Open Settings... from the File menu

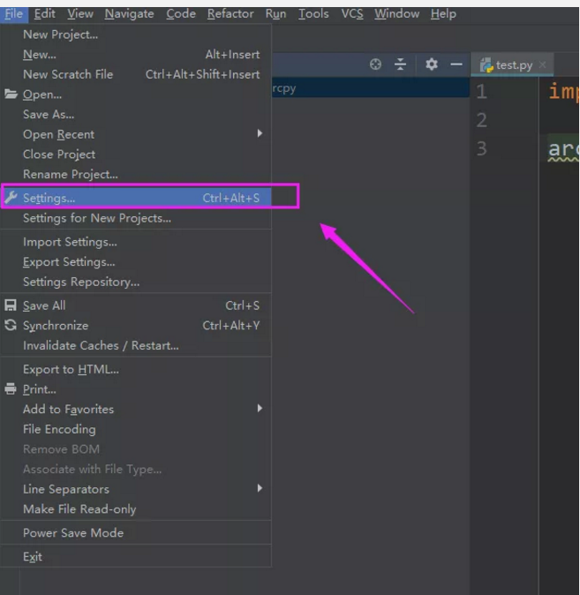[x=136, y=198]
